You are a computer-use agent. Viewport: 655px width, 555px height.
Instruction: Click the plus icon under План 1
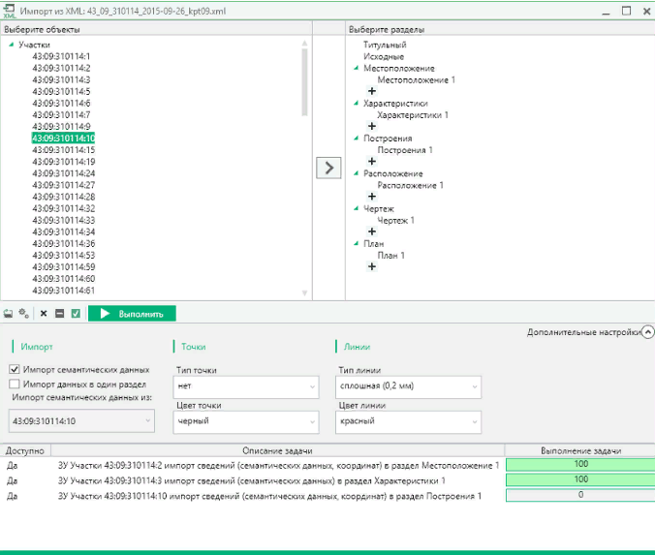point(372,267)
